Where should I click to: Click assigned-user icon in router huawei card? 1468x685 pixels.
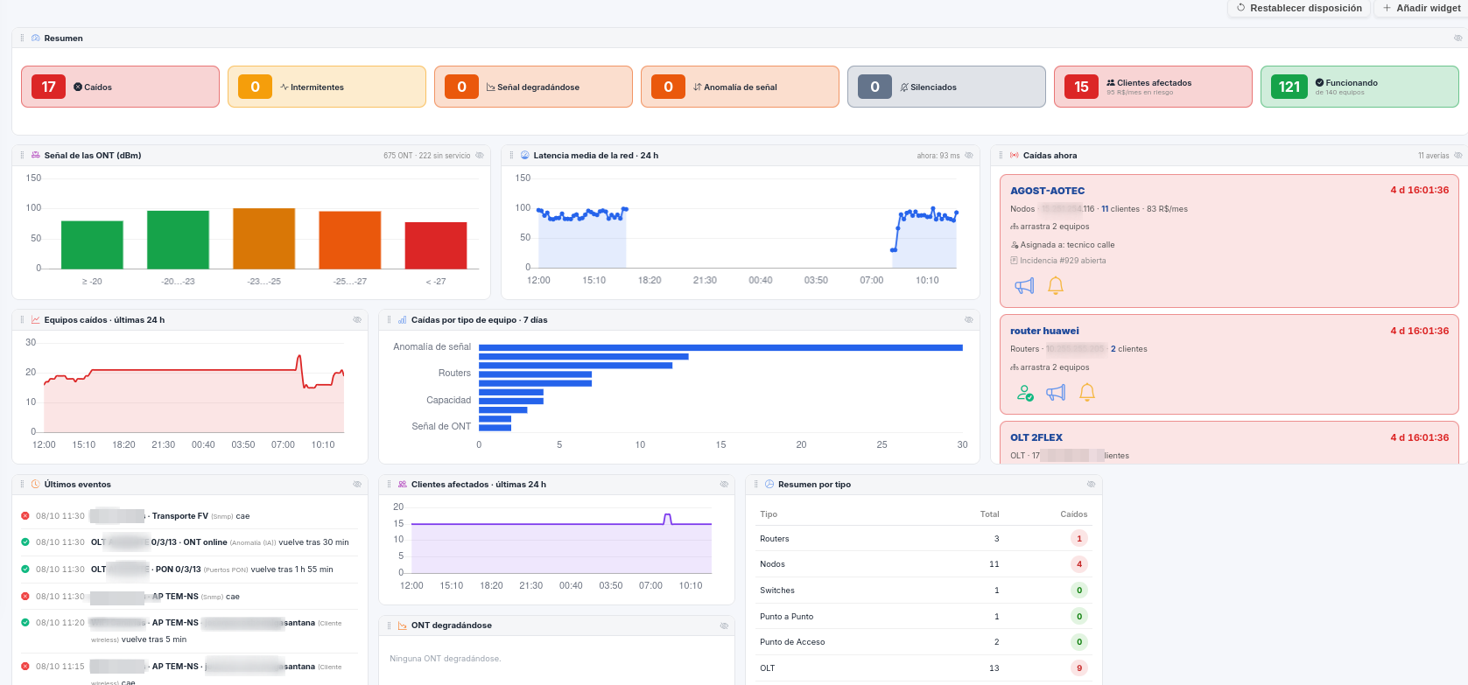tap(1025, 393)
